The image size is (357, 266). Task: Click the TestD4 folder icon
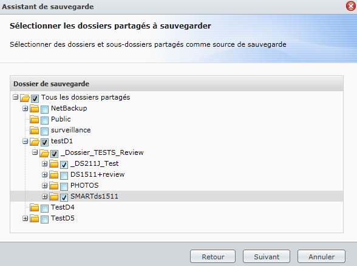[35, 208]
